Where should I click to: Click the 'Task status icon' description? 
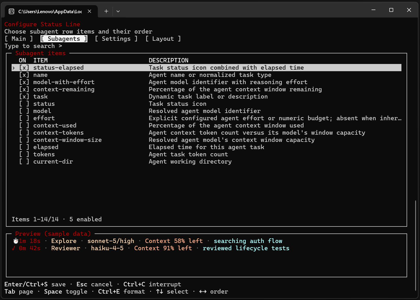coord(178,104)
